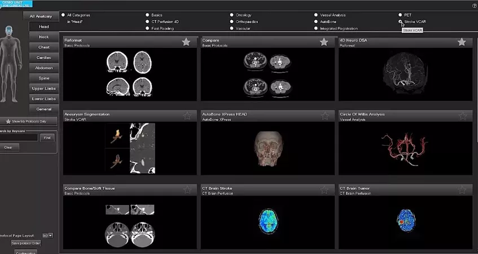
Task: Toggle favorite star for Compare protocol
Action: [324, 42]
